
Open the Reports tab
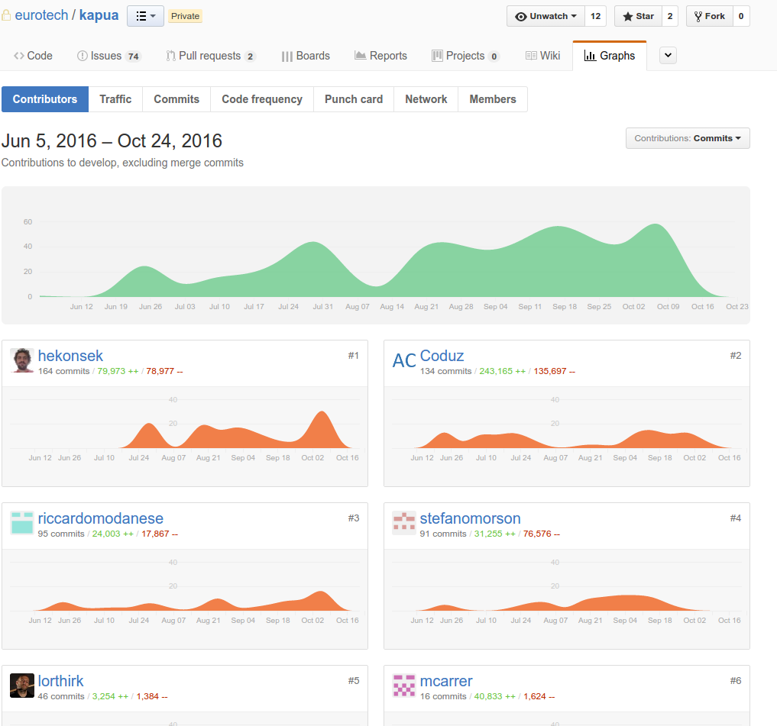[381, 56]
